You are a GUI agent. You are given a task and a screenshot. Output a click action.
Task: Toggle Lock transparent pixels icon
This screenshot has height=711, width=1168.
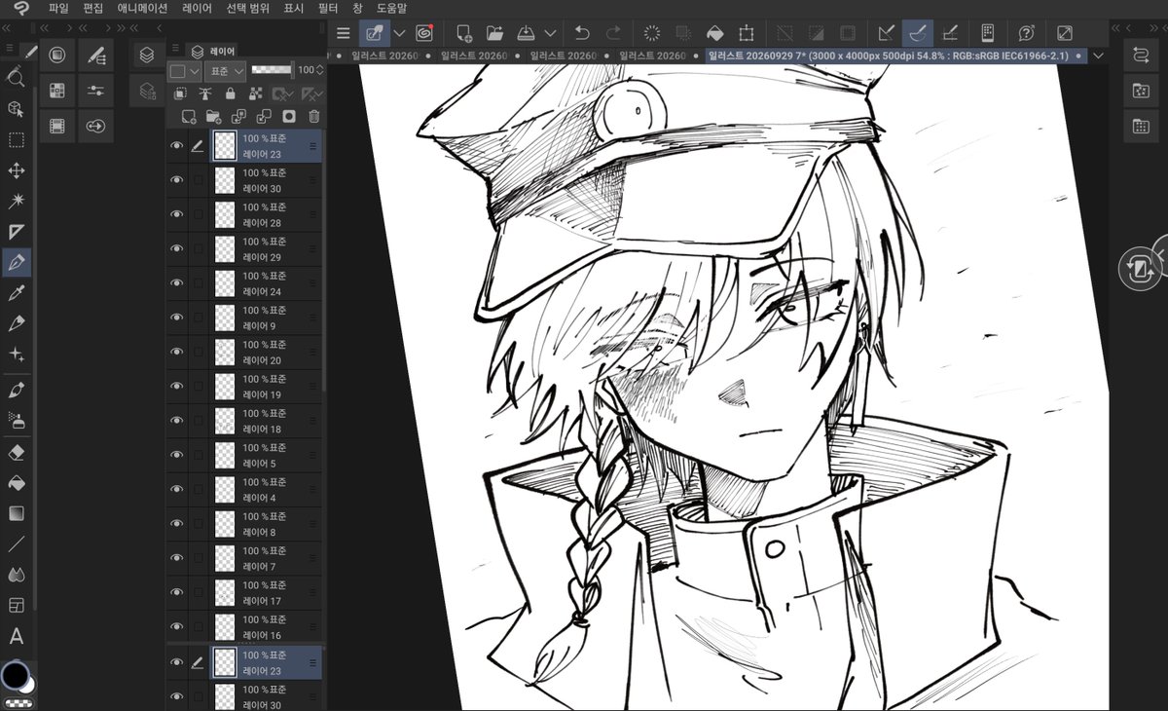[255, 94]
